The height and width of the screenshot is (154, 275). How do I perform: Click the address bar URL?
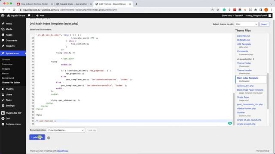click(x=70, y=10)
